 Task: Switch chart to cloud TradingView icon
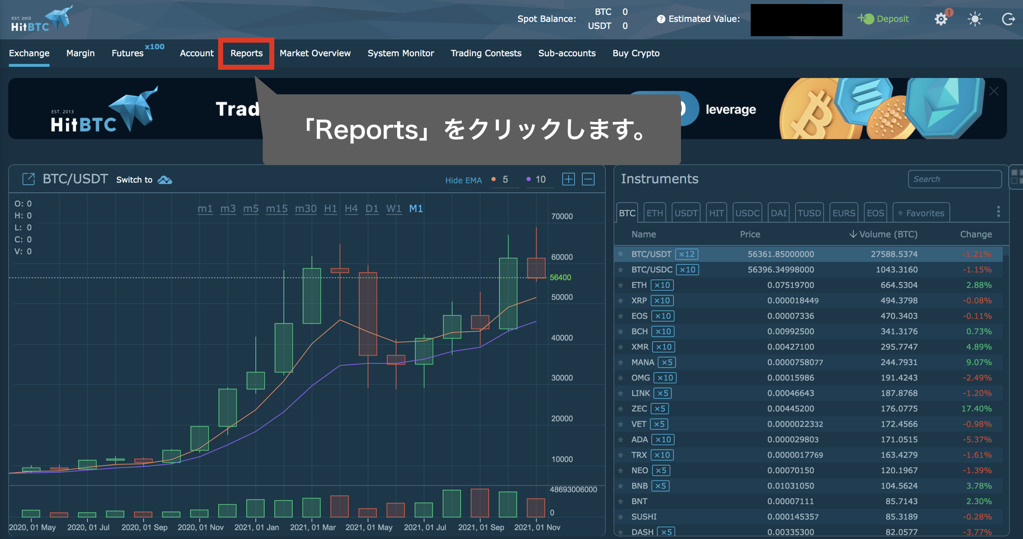click(x=165, y=180)
